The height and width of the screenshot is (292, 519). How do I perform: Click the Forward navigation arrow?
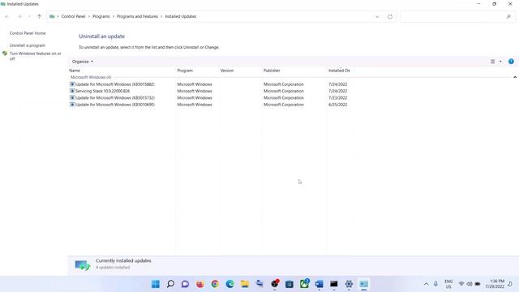coord(19,16)
